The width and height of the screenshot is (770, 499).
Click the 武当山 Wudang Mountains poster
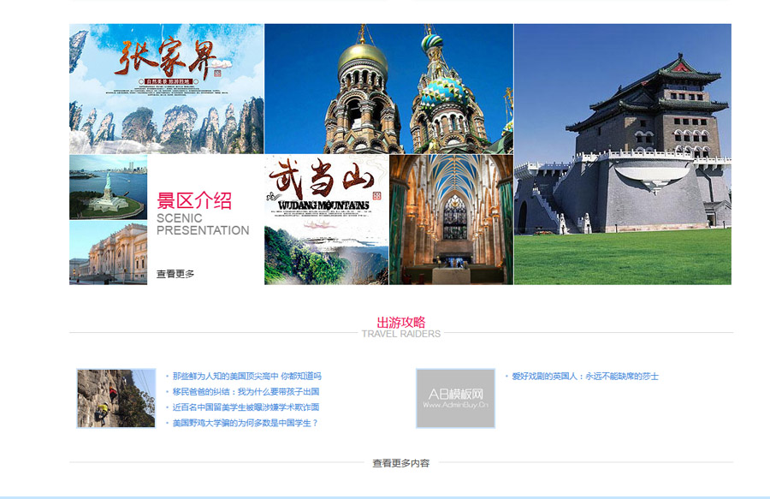(326, 219)
